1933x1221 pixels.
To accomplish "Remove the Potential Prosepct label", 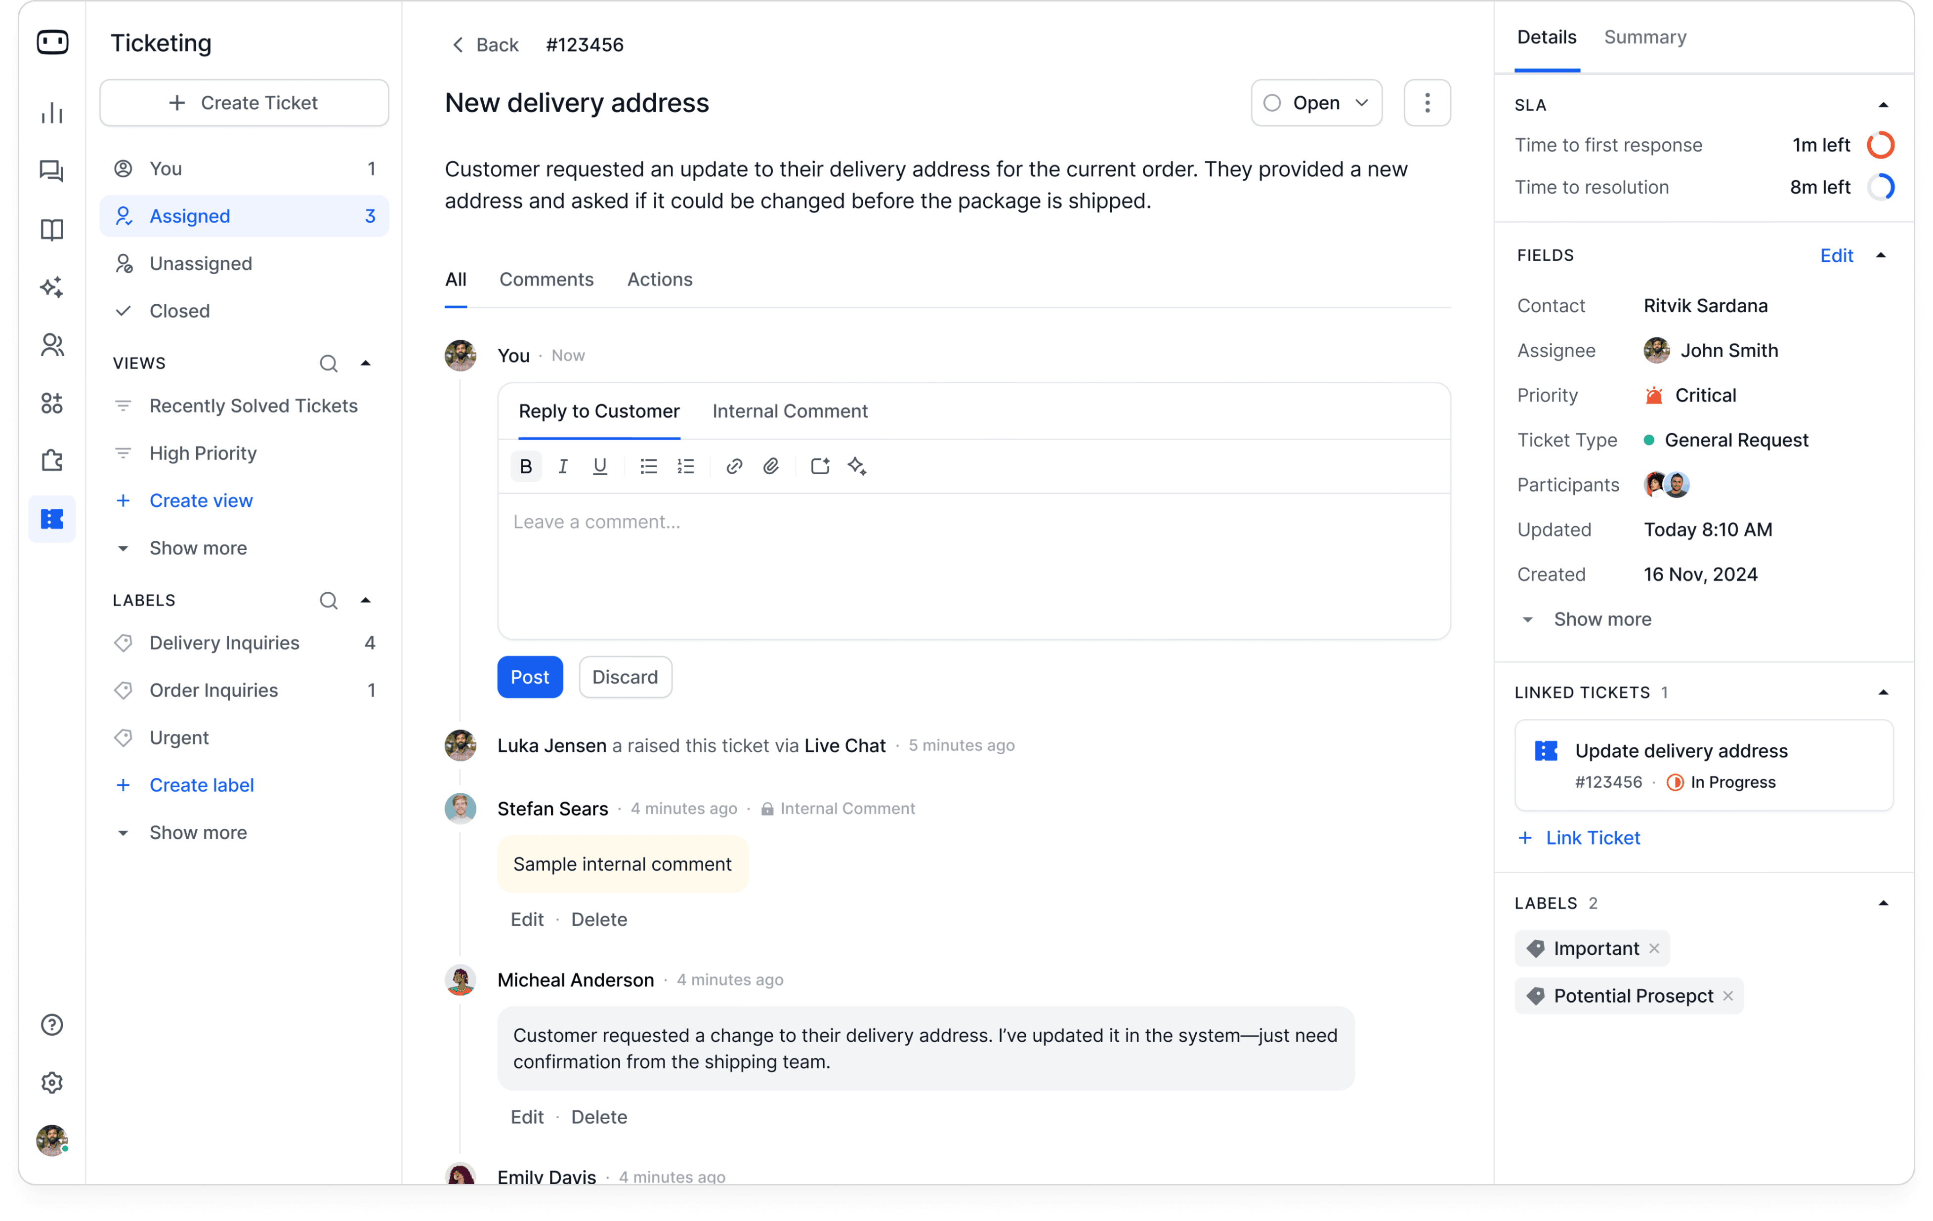I will [1728, 996].
